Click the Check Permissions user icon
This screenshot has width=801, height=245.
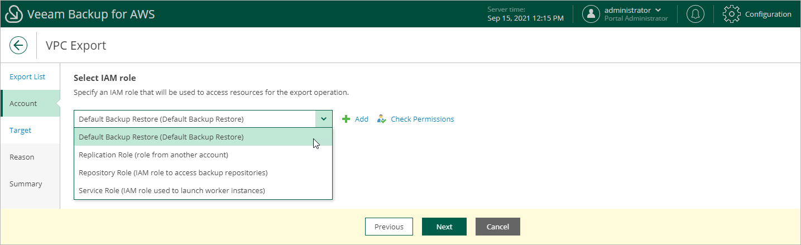(x=382, y=119)
